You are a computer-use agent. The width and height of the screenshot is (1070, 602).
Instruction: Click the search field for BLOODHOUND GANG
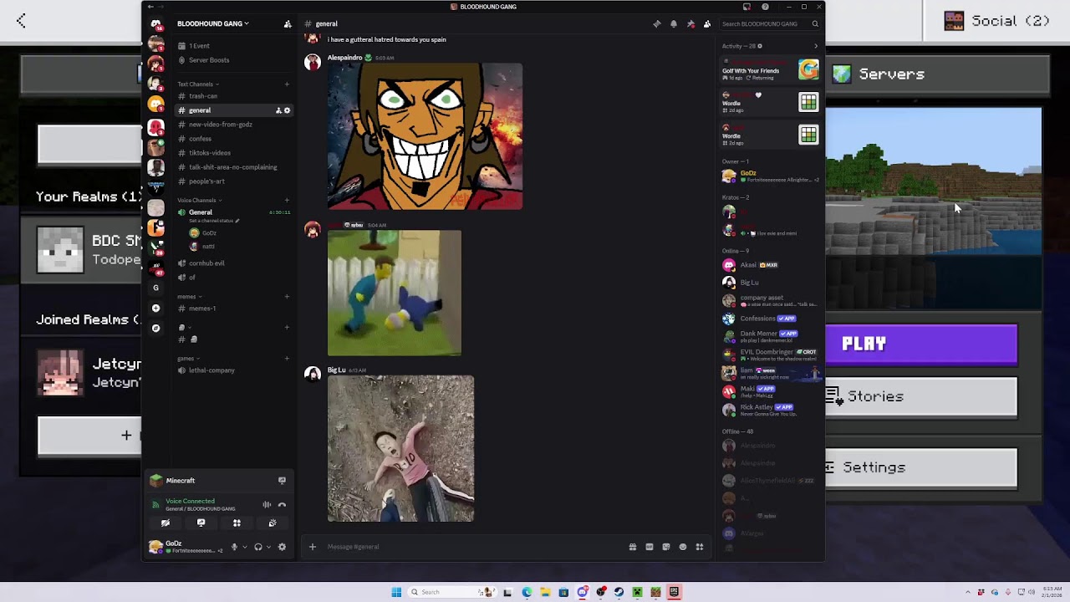[769, 24]
